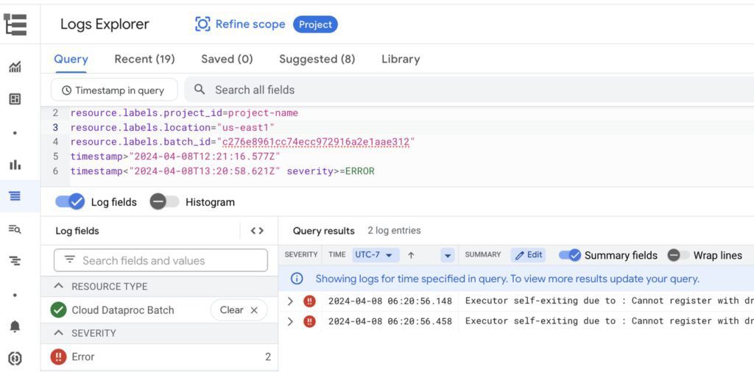Open the Suggested (8) tab
The height and width of the screenshot is (372, 754).
click(317, 60)
